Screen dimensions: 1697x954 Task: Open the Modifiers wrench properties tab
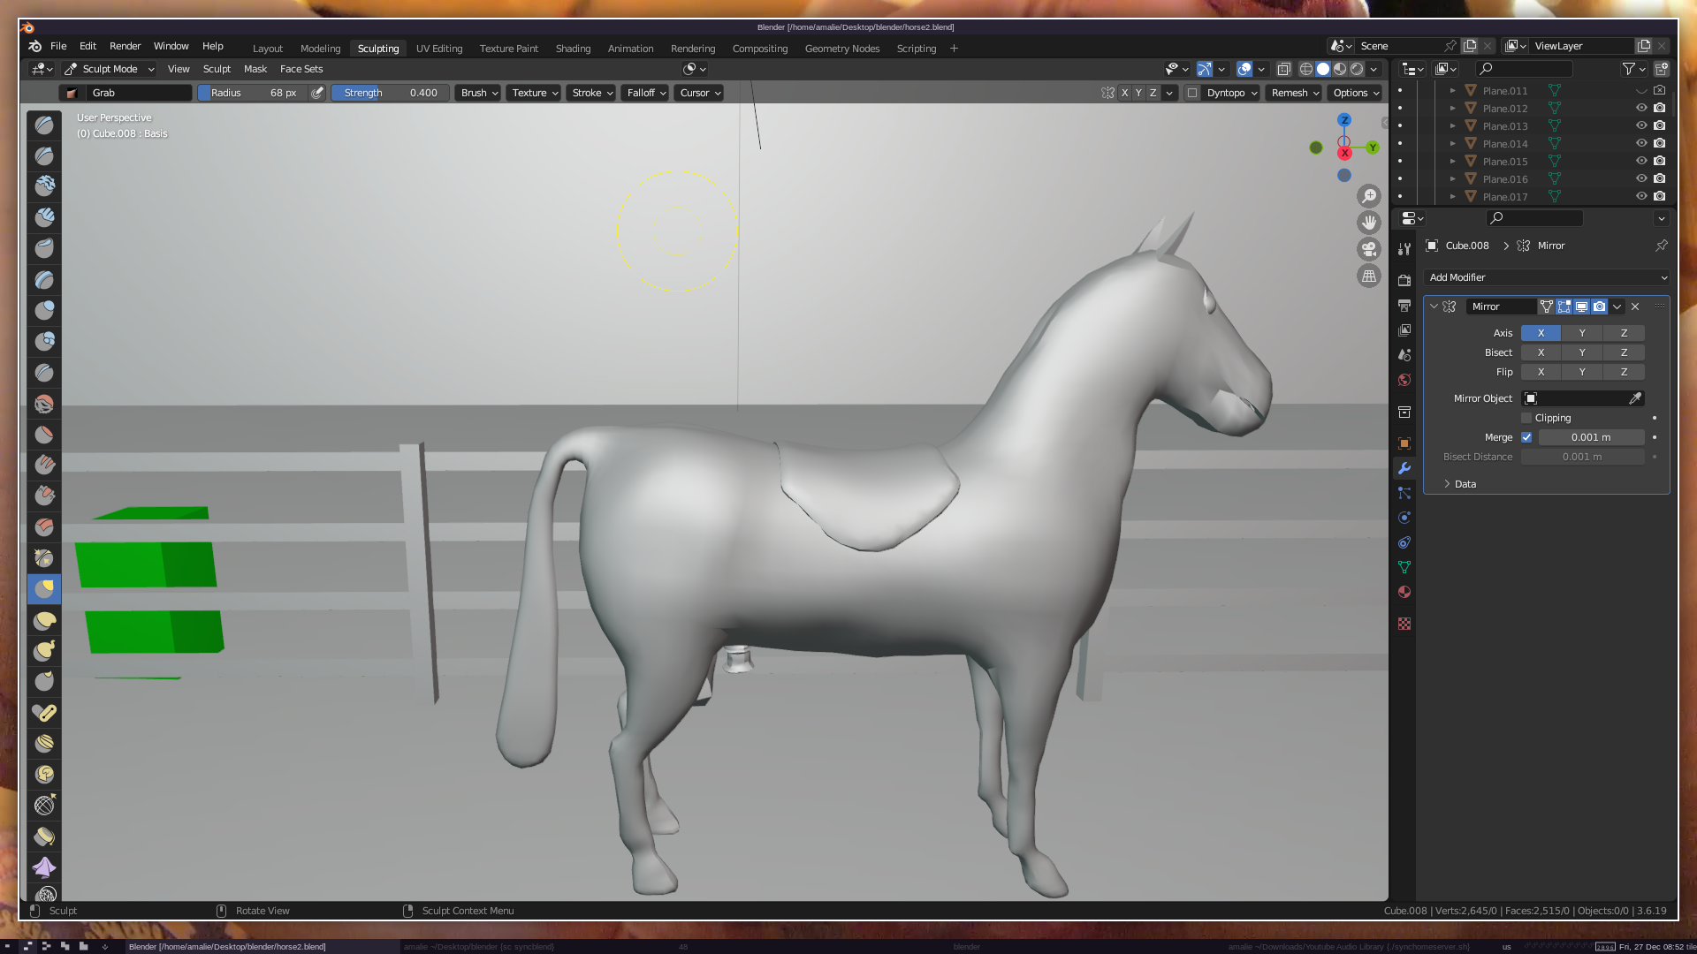(1404, 468)
